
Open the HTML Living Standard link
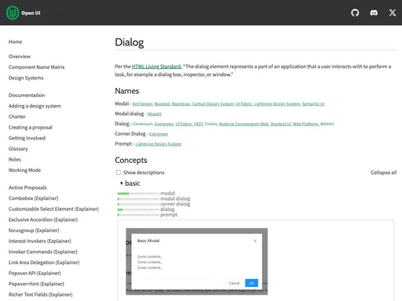(156, 67)
